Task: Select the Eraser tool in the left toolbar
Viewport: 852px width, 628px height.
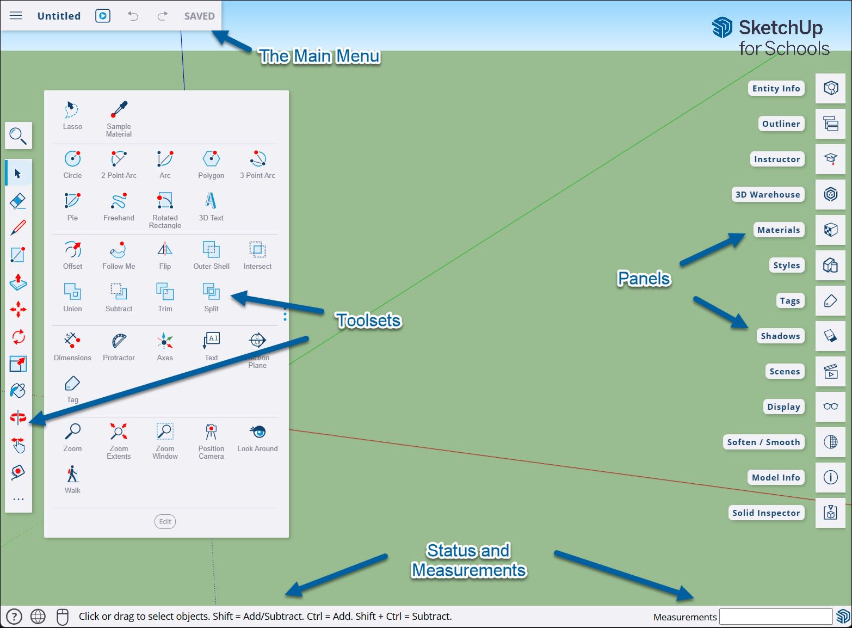Action: click(18, 200)
